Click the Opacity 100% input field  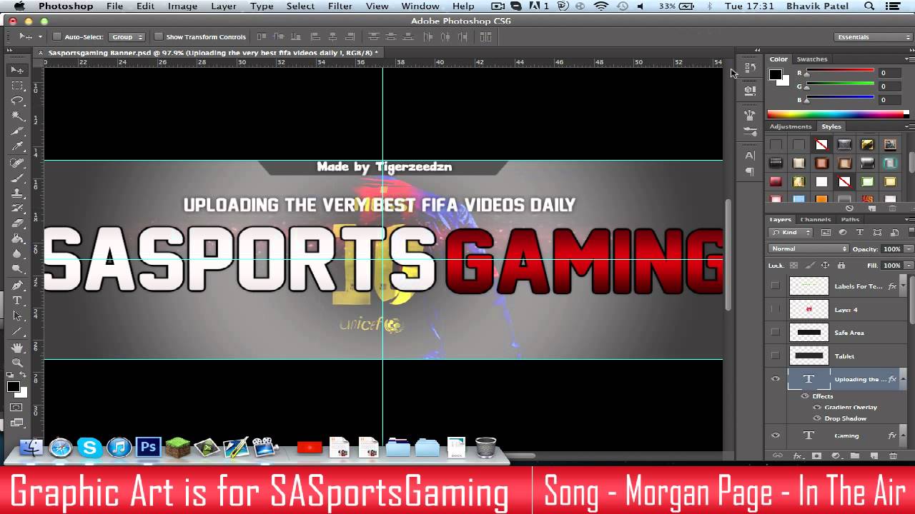(891, 248)
